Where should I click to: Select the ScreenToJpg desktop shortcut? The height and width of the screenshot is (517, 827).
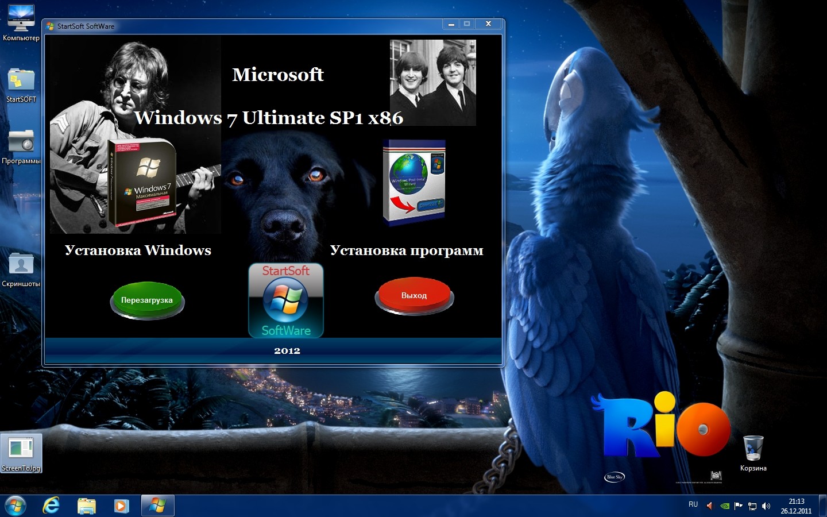coord(21,454)
